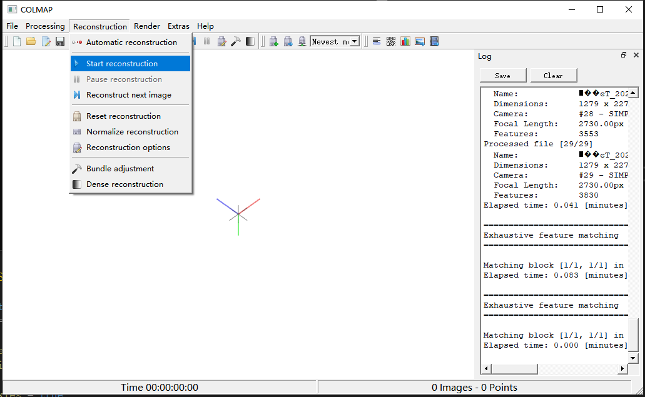The height and width of the screenshot is (397, 645).
Task: Click the log vertical scrollbar thumb
Action: [633, 335]
